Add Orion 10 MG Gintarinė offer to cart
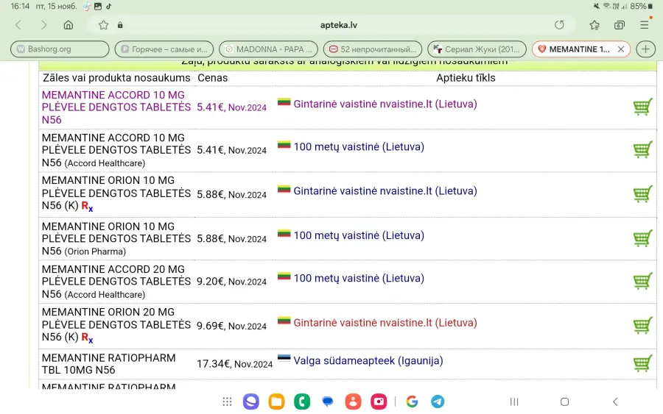 642,193
